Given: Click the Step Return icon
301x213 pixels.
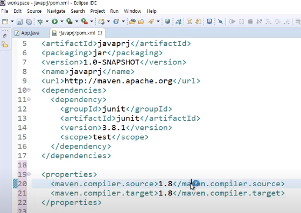Looking at the screenshot, I should [x=286, y=21].
